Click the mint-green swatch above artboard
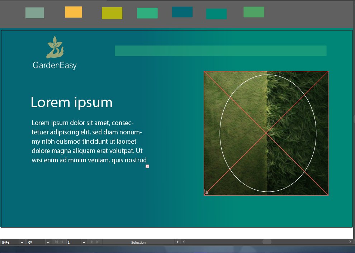This screenshot has width=355, height=253. 147,13
